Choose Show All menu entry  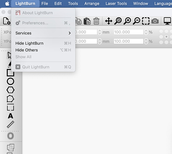pyautogui.click(x=43, y=57)
